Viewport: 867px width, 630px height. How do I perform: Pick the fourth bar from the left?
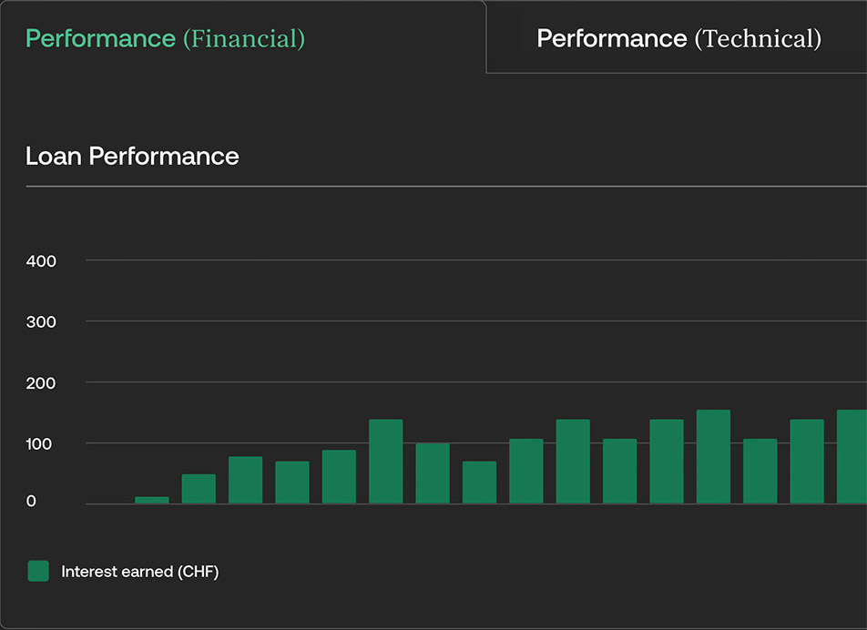coord(292,483)
